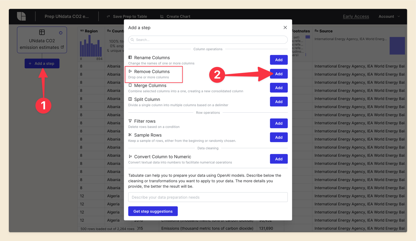The image size is (416, 241).
Task: Click the data preparation needs text box
Action: pos(208,197)
